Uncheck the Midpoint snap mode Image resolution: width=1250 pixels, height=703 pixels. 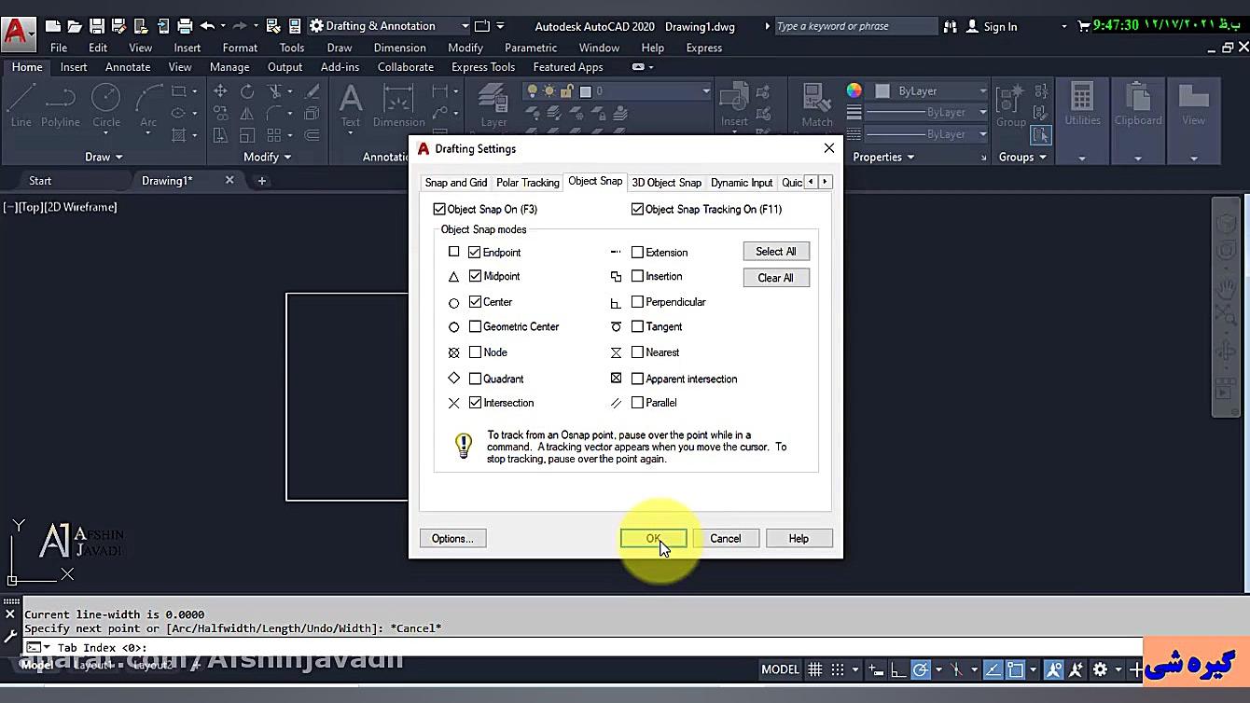pos(475,276)
